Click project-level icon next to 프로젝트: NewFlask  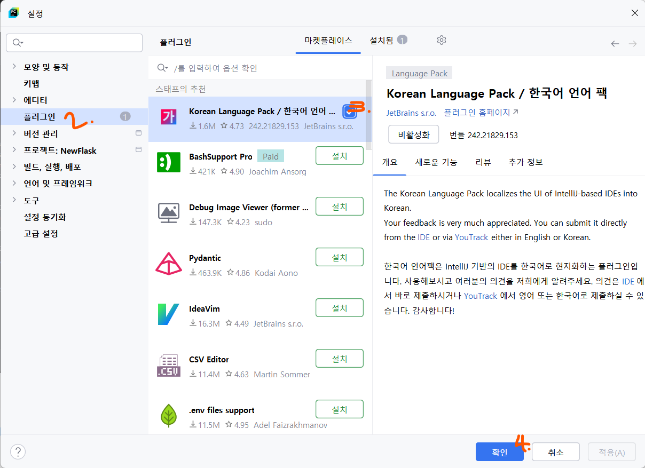(x=138, y=150)
